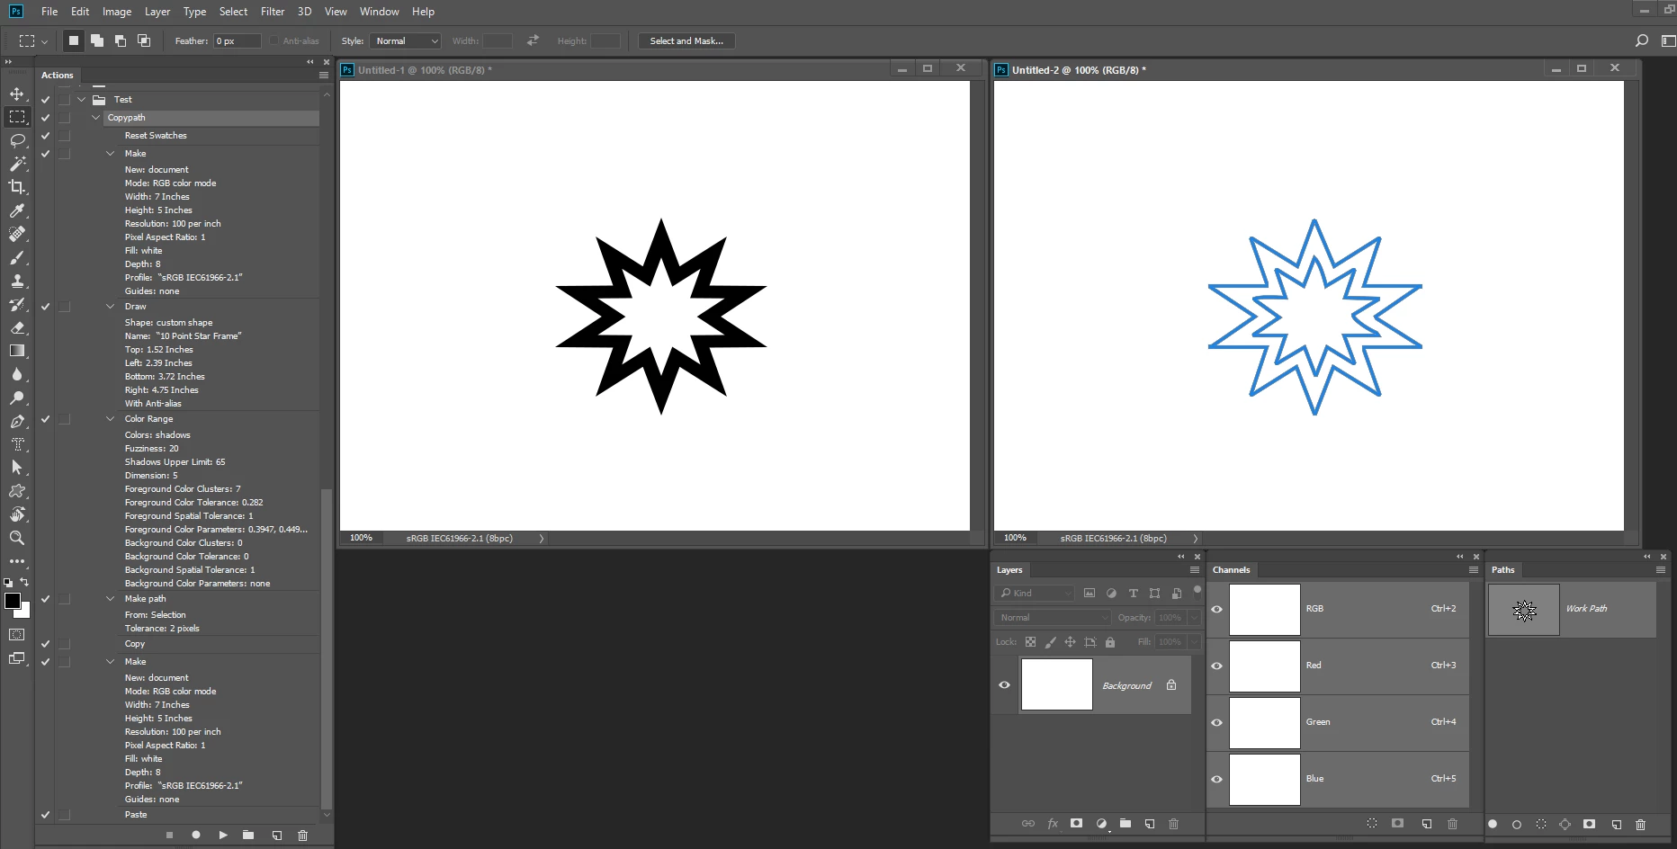This screenshot has height=849, width=1677.
Task: Collapse the Copypath action
Action: pos(95,118)
